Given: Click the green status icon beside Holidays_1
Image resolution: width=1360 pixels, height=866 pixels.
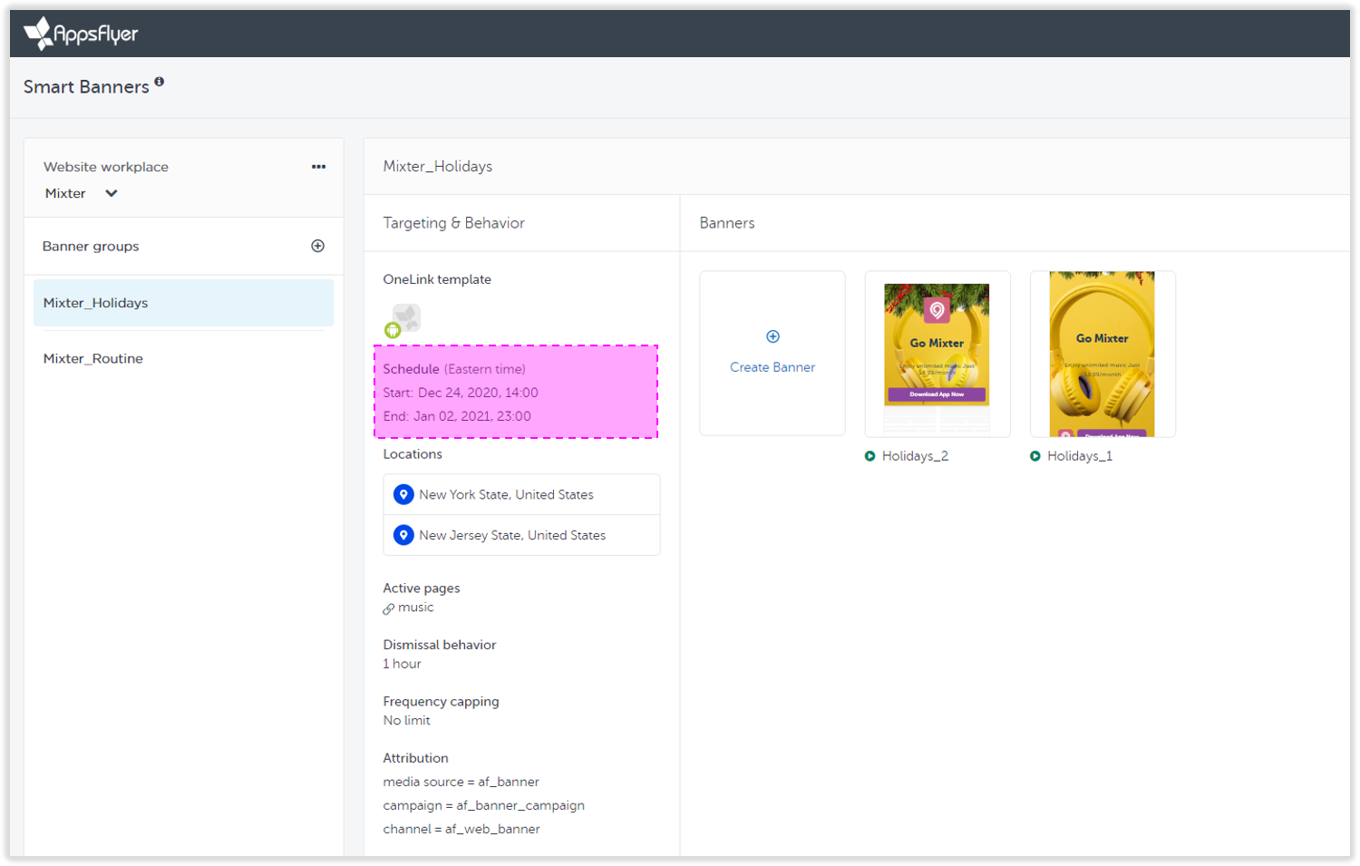Looking at the screenshot, I should (1035, 456).
